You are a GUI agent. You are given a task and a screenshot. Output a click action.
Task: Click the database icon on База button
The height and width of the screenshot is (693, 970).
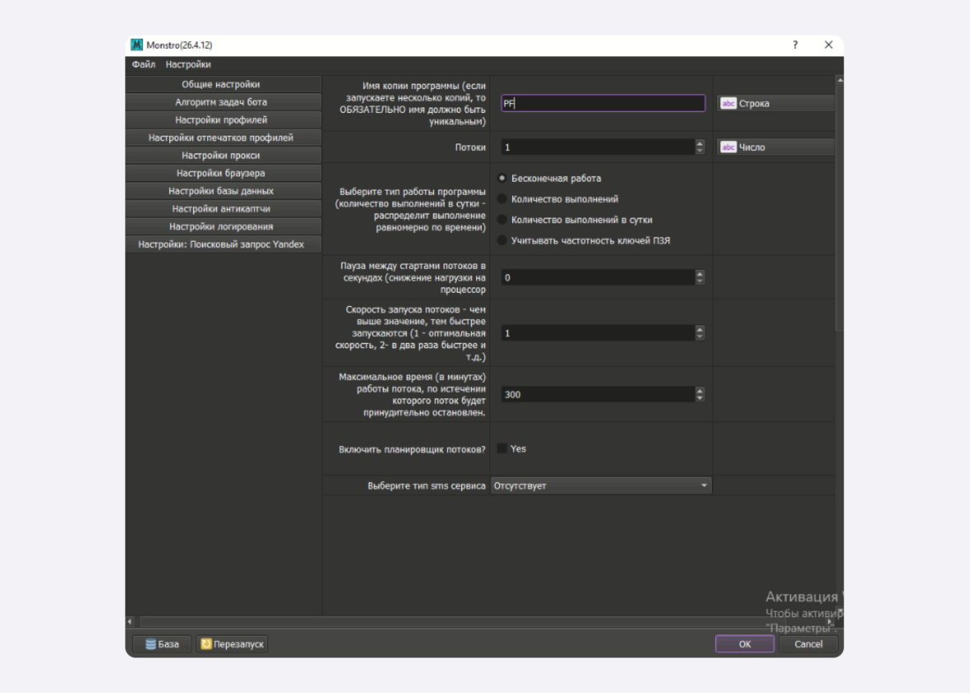150,644
